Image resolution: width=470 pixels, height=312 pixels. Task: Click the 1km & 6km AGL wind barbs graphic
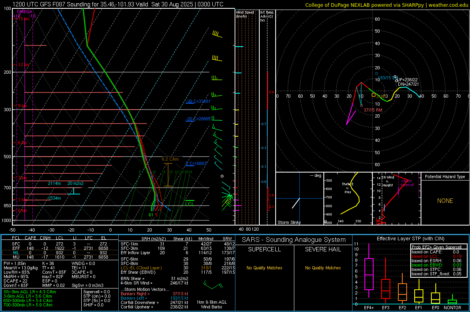point(213,285)
